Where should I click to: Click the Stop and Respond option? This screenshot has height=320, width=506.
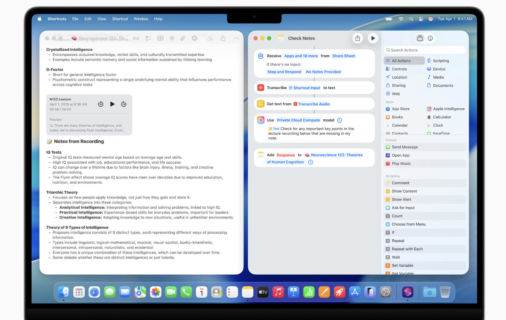click(284, 72)
